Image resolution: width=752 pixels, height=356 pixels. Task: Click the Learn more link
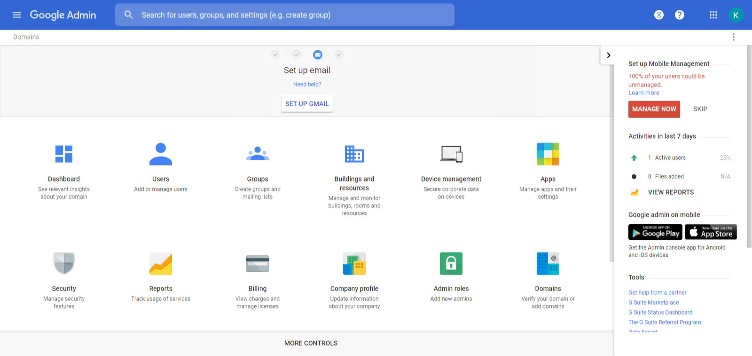(644, 93)
